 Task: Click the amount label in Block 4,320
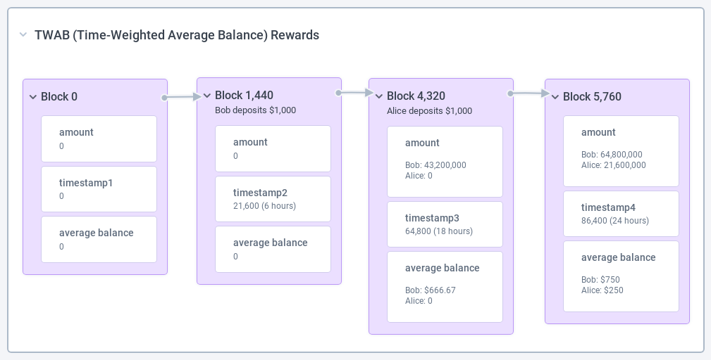(x=422, y=143)
